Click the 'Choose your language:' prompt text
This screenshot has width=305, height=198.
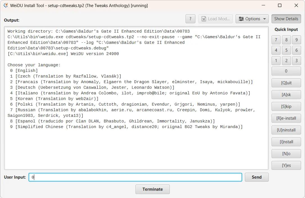(34, 65)
